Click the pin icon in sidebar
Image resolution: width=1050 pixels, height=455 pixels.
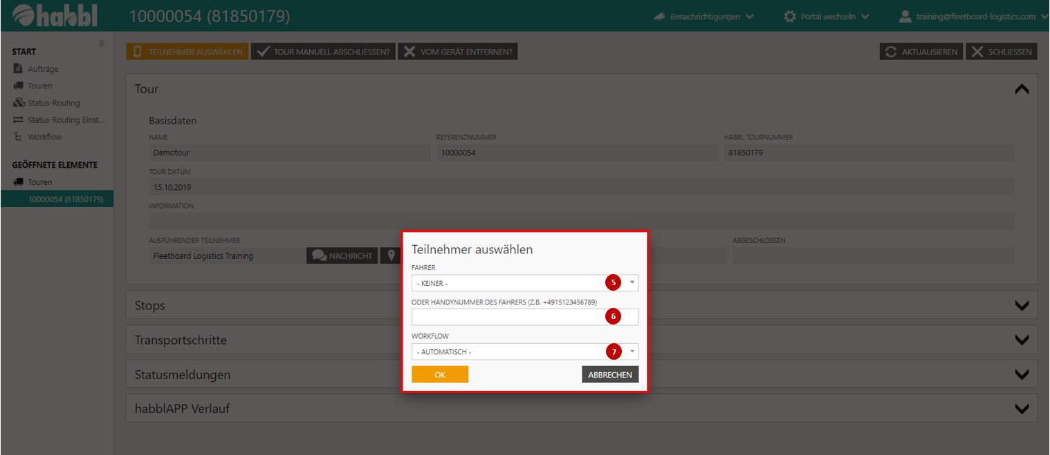[x=102, y=43]
